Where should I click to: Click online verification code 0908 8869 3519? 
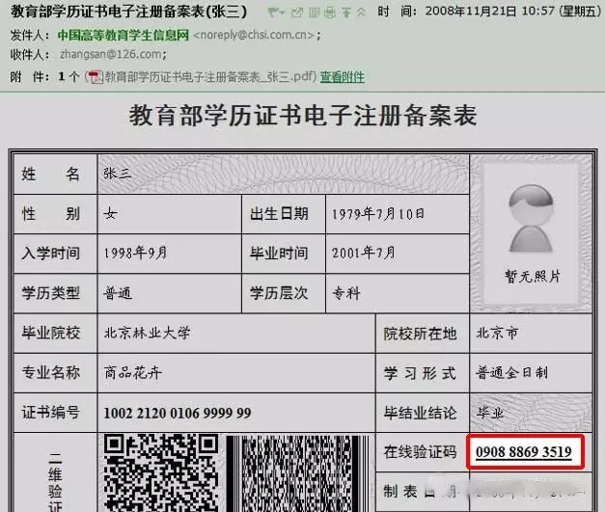click(524, 452)
